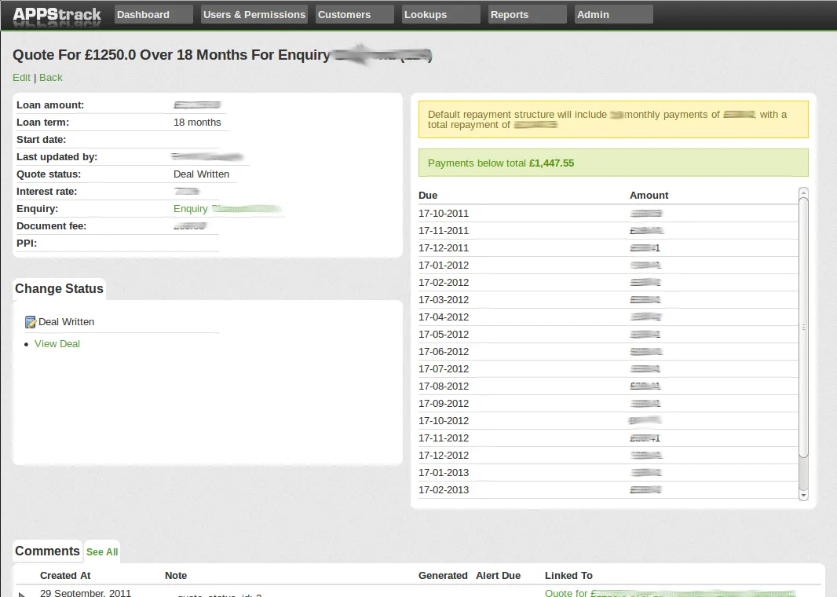Open Users & Permissions menu
This screenshot has width=837, height=597.
pos(254,14)
